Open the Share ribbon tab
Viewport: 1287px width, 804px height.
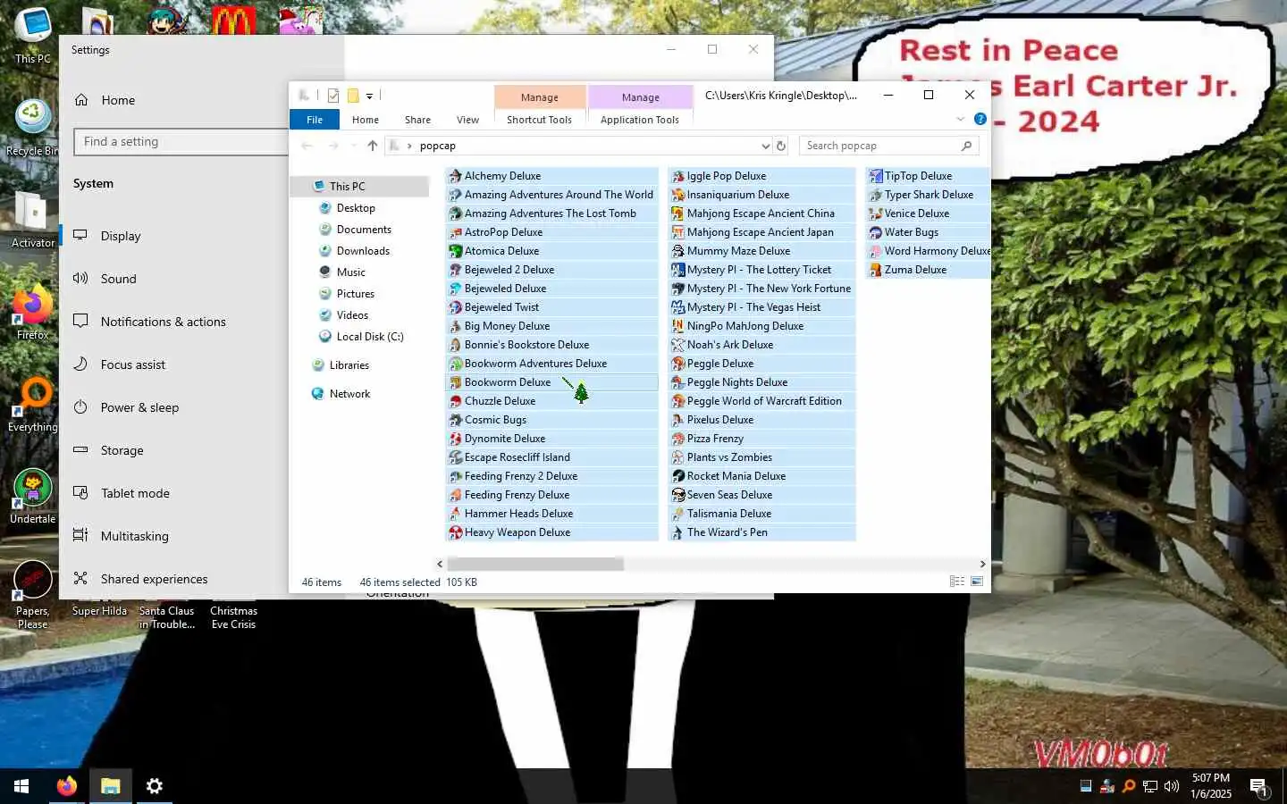click(417, 120)
